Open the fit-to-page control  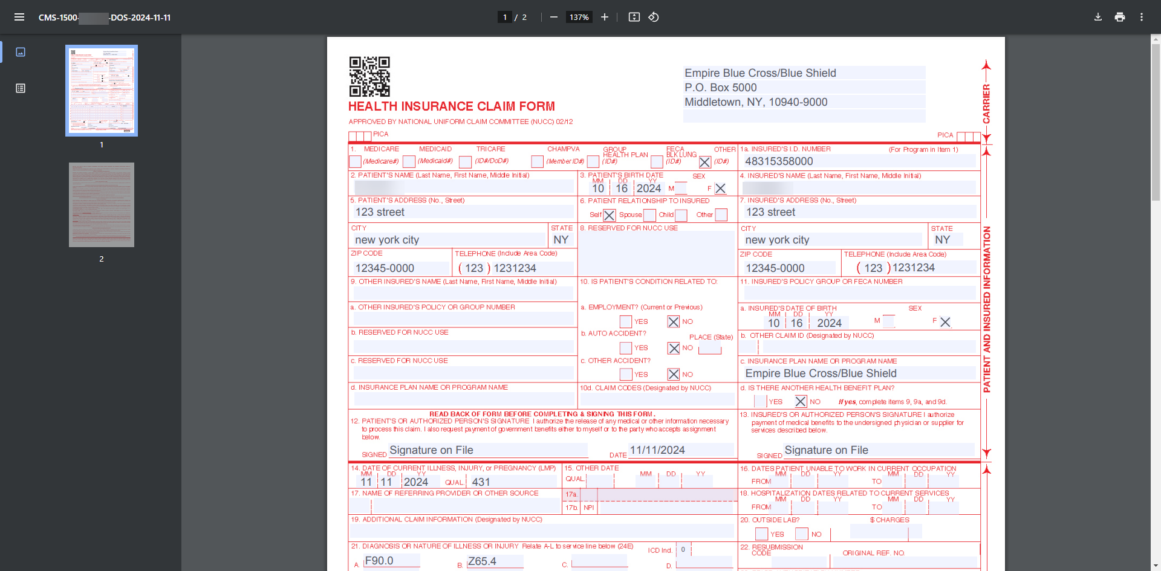coord(634,17)
